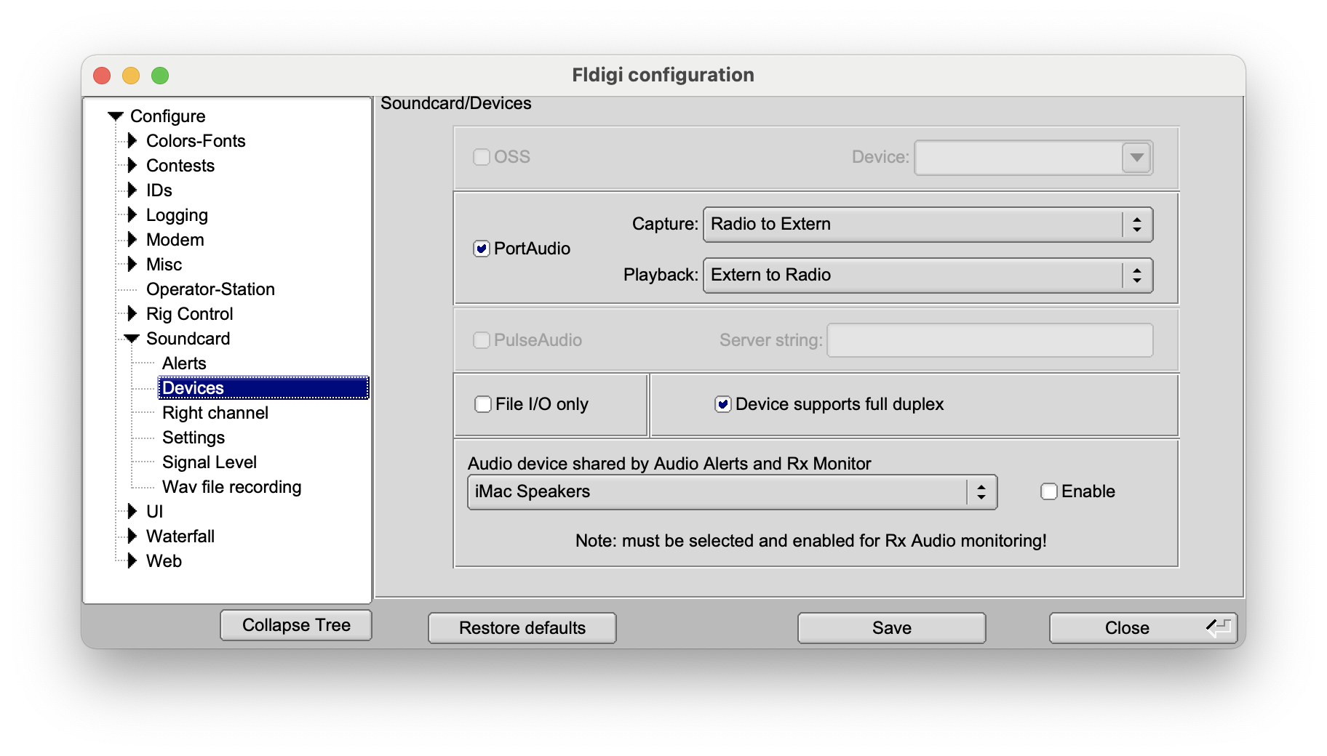Expand the IDs tree node
1327x756 pixels.
[132, 190]
